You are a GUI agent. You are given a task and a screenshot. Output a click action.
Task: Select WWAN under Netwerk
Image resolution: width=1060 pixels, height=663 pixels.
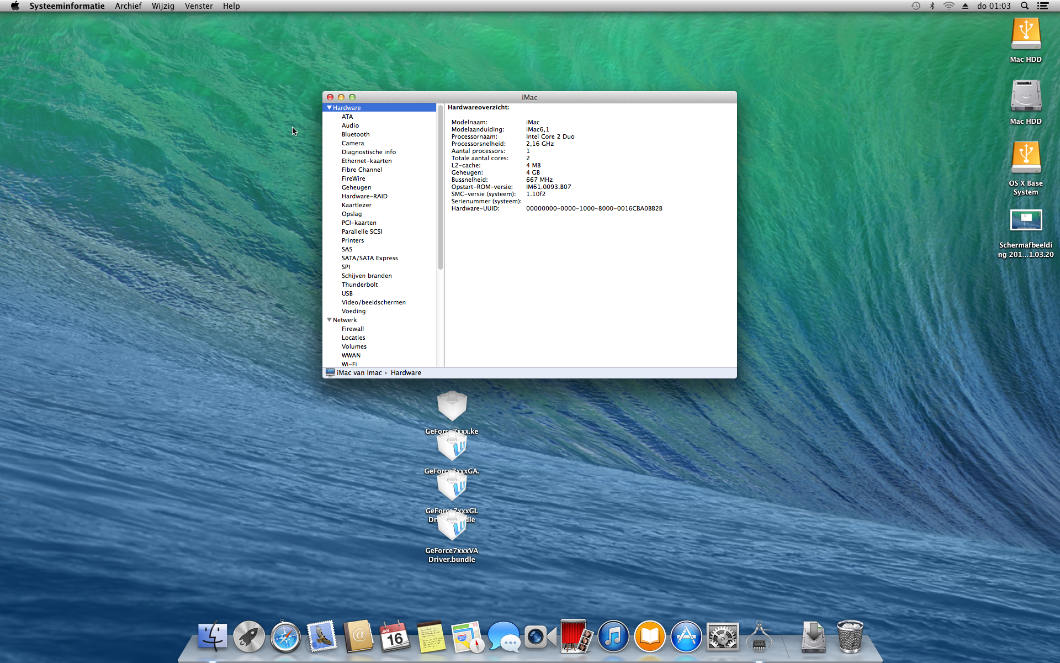(x=351, y=355)
